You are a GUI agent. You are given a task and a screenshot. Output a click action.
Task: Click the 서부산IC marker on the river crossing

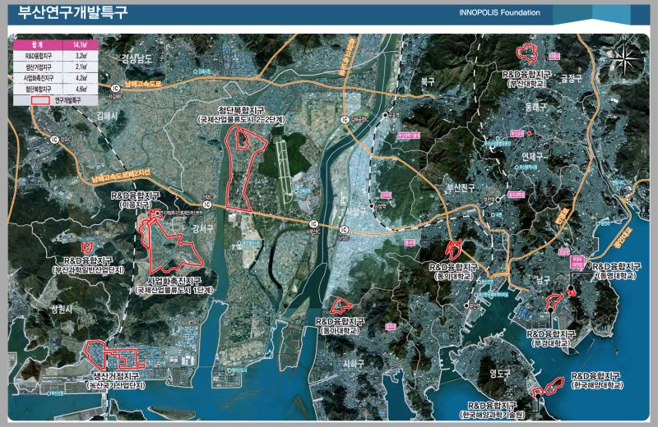(313, 224)
